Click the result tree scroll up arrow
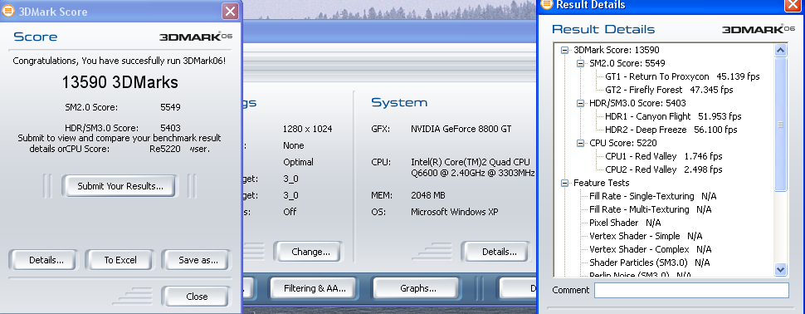 click(x=780, y=51)
